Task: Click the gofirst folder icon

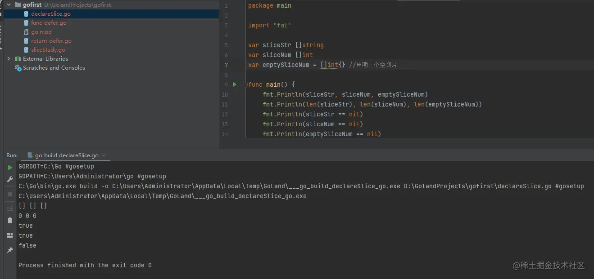Action: [x=18, y=5]
